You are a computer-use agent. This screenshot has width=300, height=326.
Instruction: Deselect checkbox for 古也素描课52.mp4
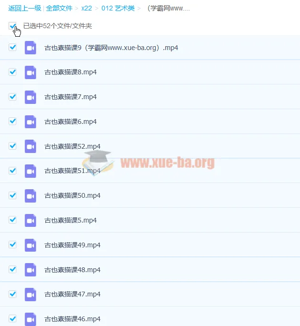(13, 146)
